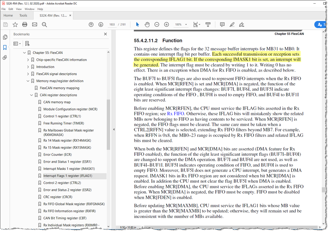Image resolution: width=328 pixels, height=231 pixels.
Task: Open the File menu
Action: 4,9
